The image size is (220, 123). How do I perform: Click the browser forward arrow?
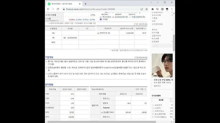[x=53, y=9]
